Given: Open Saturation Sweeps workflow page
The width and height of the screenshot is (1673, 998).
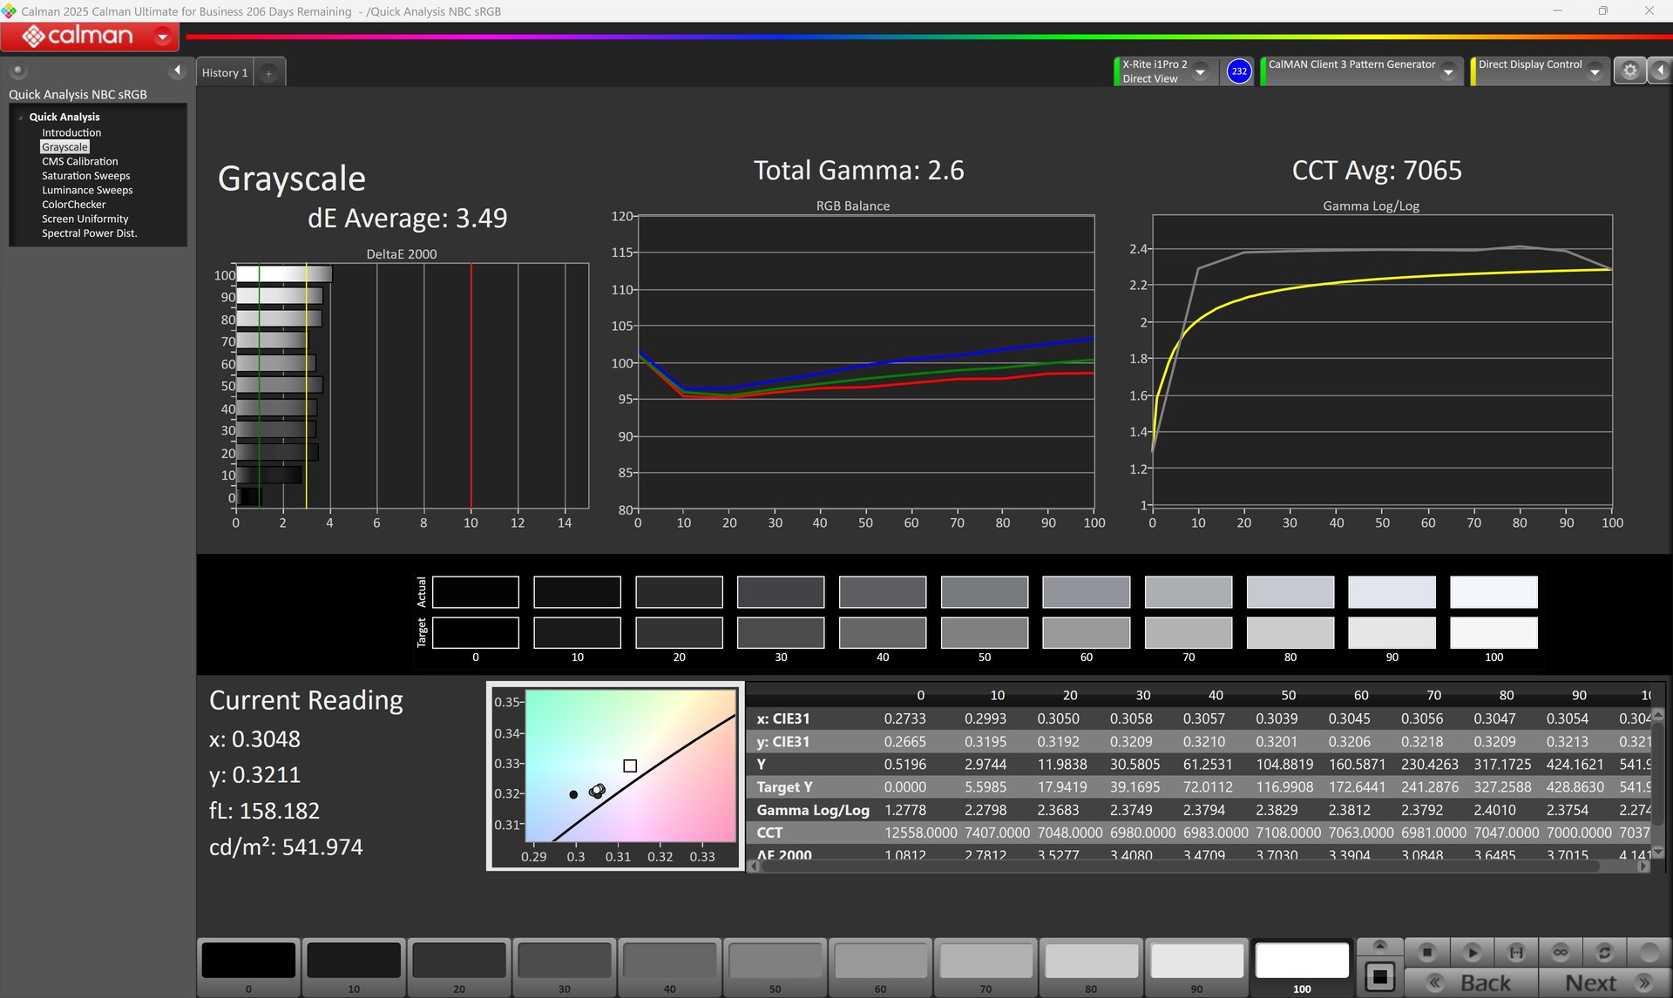Looking at the screenshot, I should 85,176.
